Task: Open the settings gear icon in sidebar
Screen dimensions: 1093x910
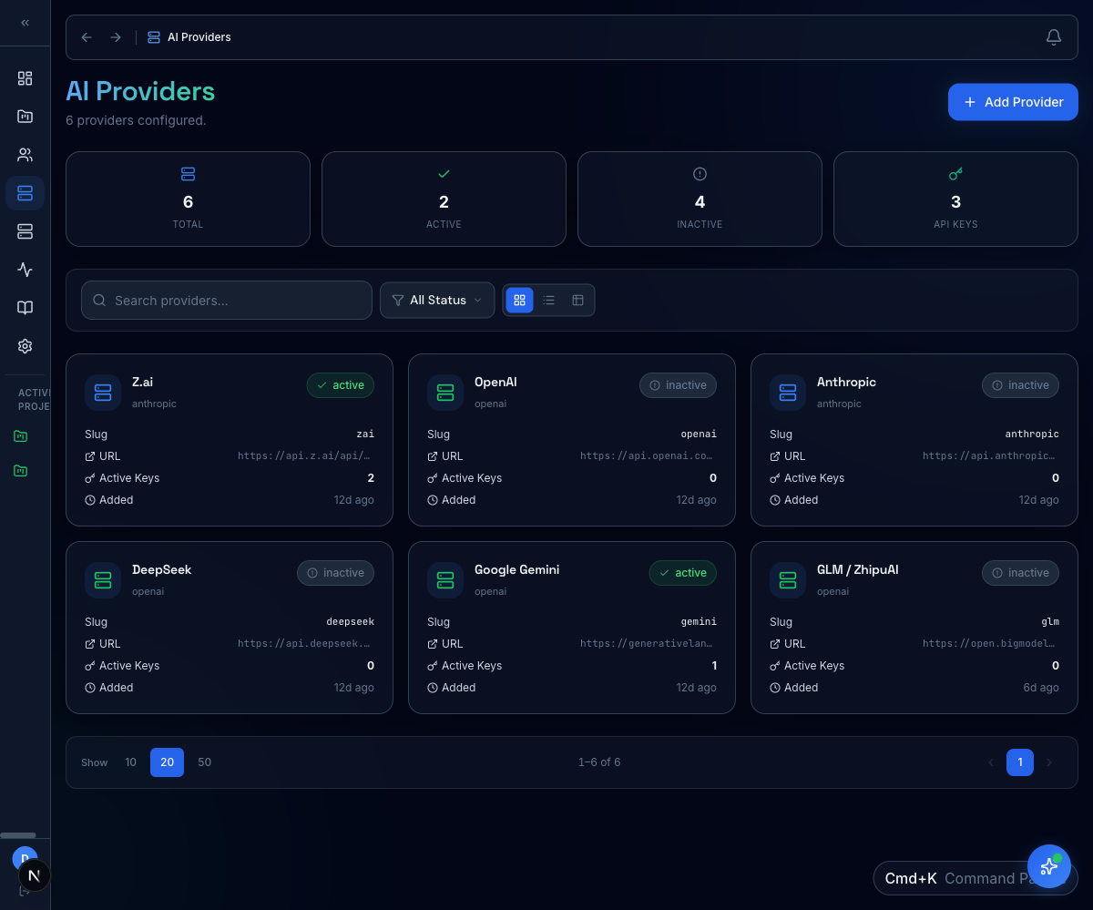Action: pyautogui.click(x=25, y=346)
